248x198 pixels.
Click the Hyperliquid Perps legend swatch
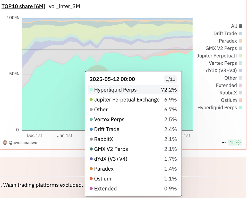click(241, 108)
